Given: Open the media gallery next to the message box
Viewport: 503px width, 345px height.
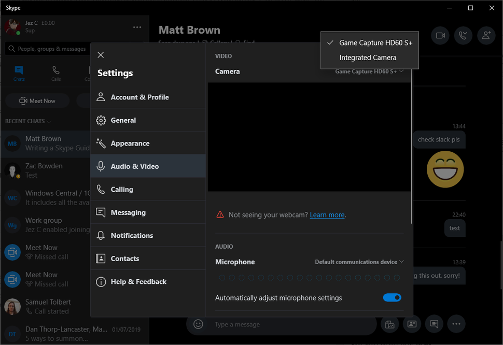Looking at the screenshot, I should [389, 324].
